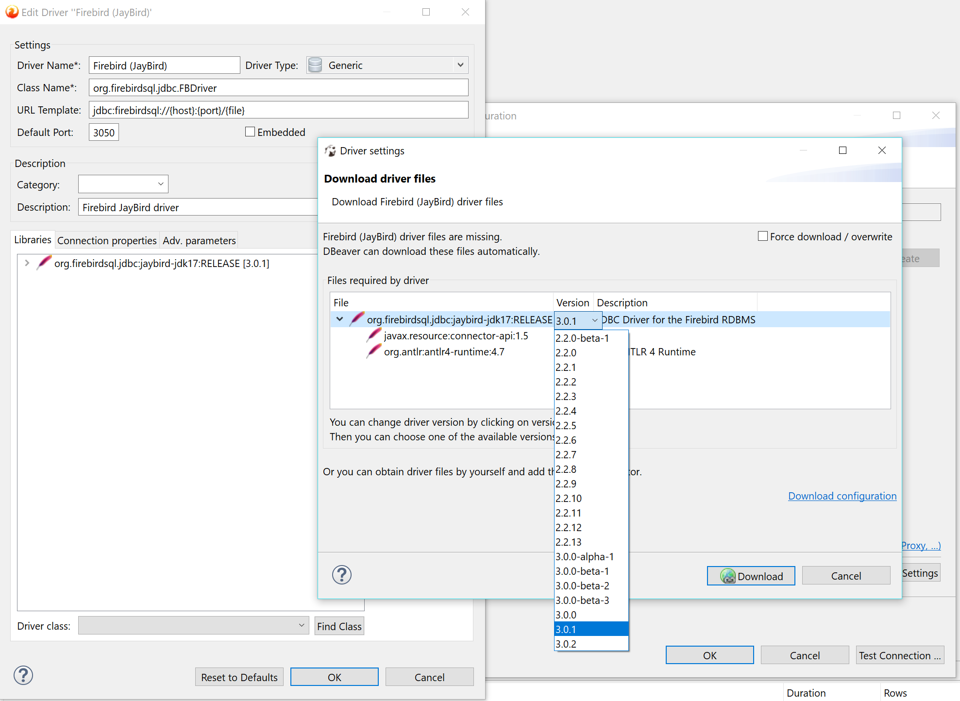Expand the jaybird-jdk17 library tree node
Image resolution: width=960 pixels, height=701 pixels.
[27, 263]
